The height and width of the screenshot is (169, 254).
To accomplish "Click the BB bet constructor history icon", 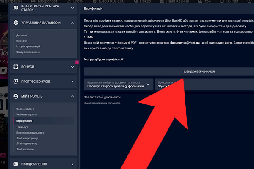I will pyautogui.click(x=16, y=7).
